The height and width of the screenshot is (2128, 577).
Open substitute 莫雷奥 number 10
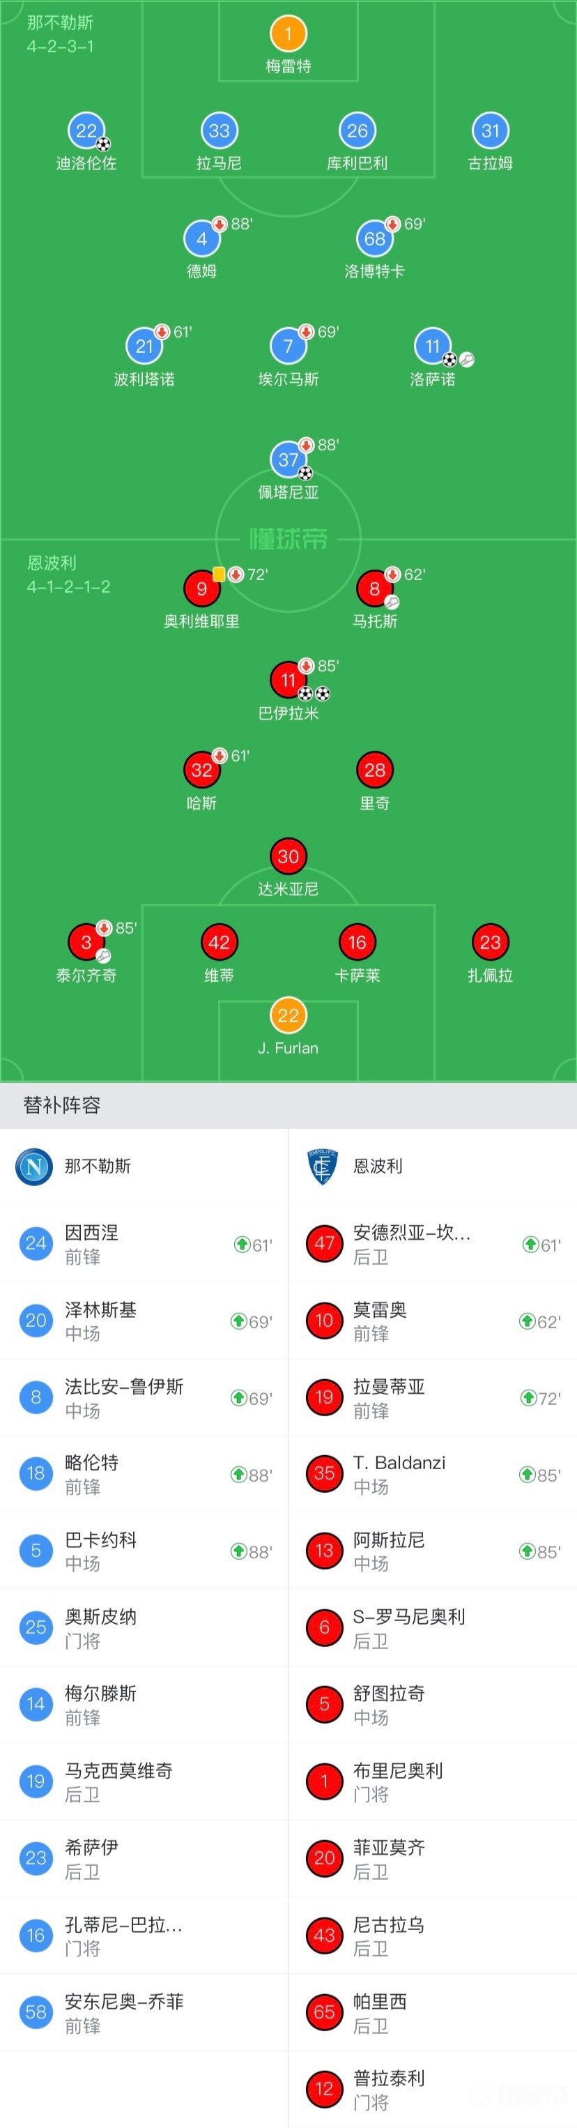tap(325, 1320)
